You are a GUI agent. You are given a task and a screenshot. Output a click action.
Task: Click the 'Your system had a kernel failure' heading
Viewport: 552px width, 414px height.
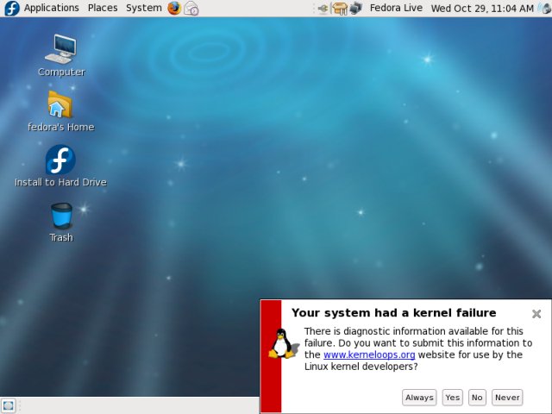(394, 312)
